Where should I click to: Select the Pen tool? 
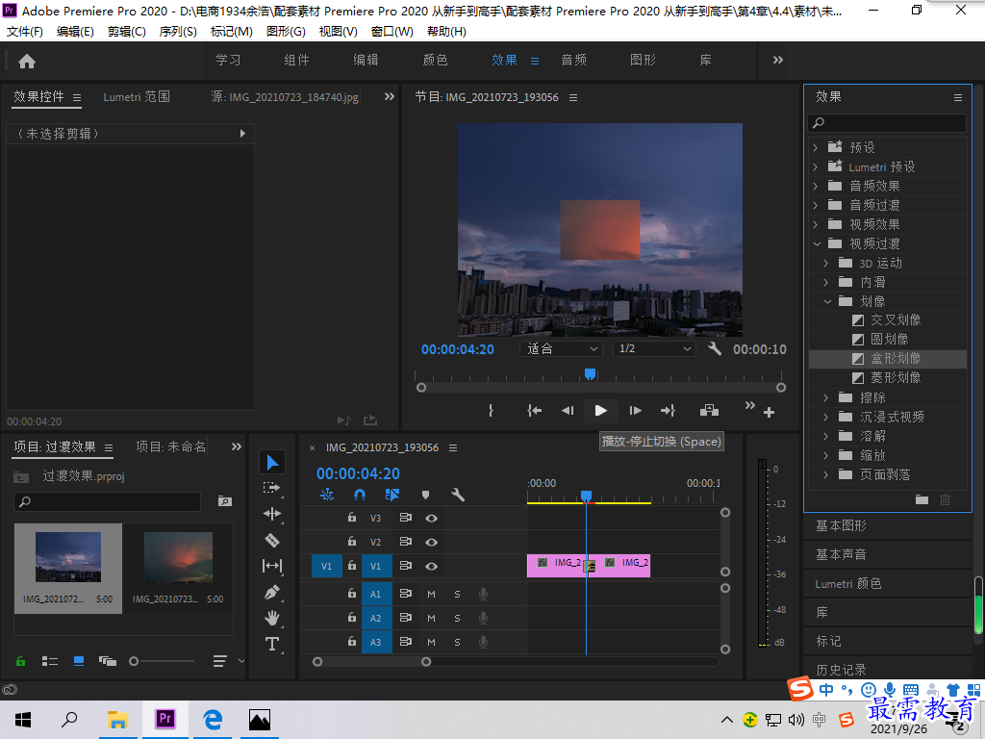pyautogui.click(x=272, y=592)
